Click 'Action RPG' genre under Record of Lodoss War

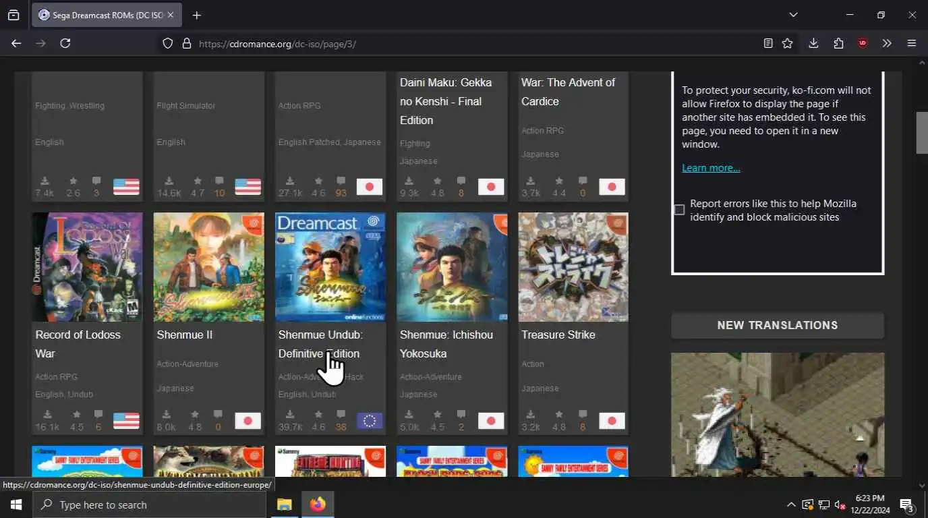coord(57,377)
